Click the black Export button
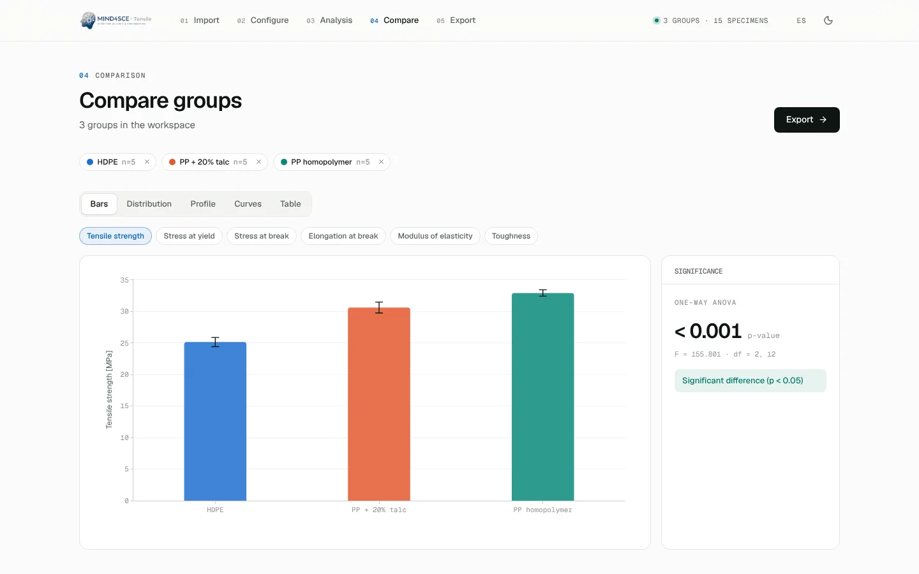This screenshot has width=919, height=574. pyautogui.click(x=807, y=120)
